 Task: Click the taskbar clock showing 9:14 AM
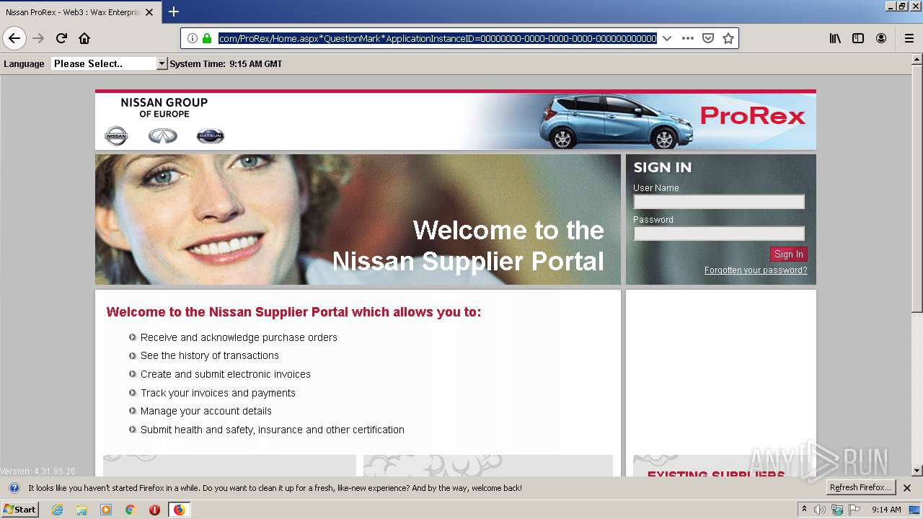click(886, 510)
